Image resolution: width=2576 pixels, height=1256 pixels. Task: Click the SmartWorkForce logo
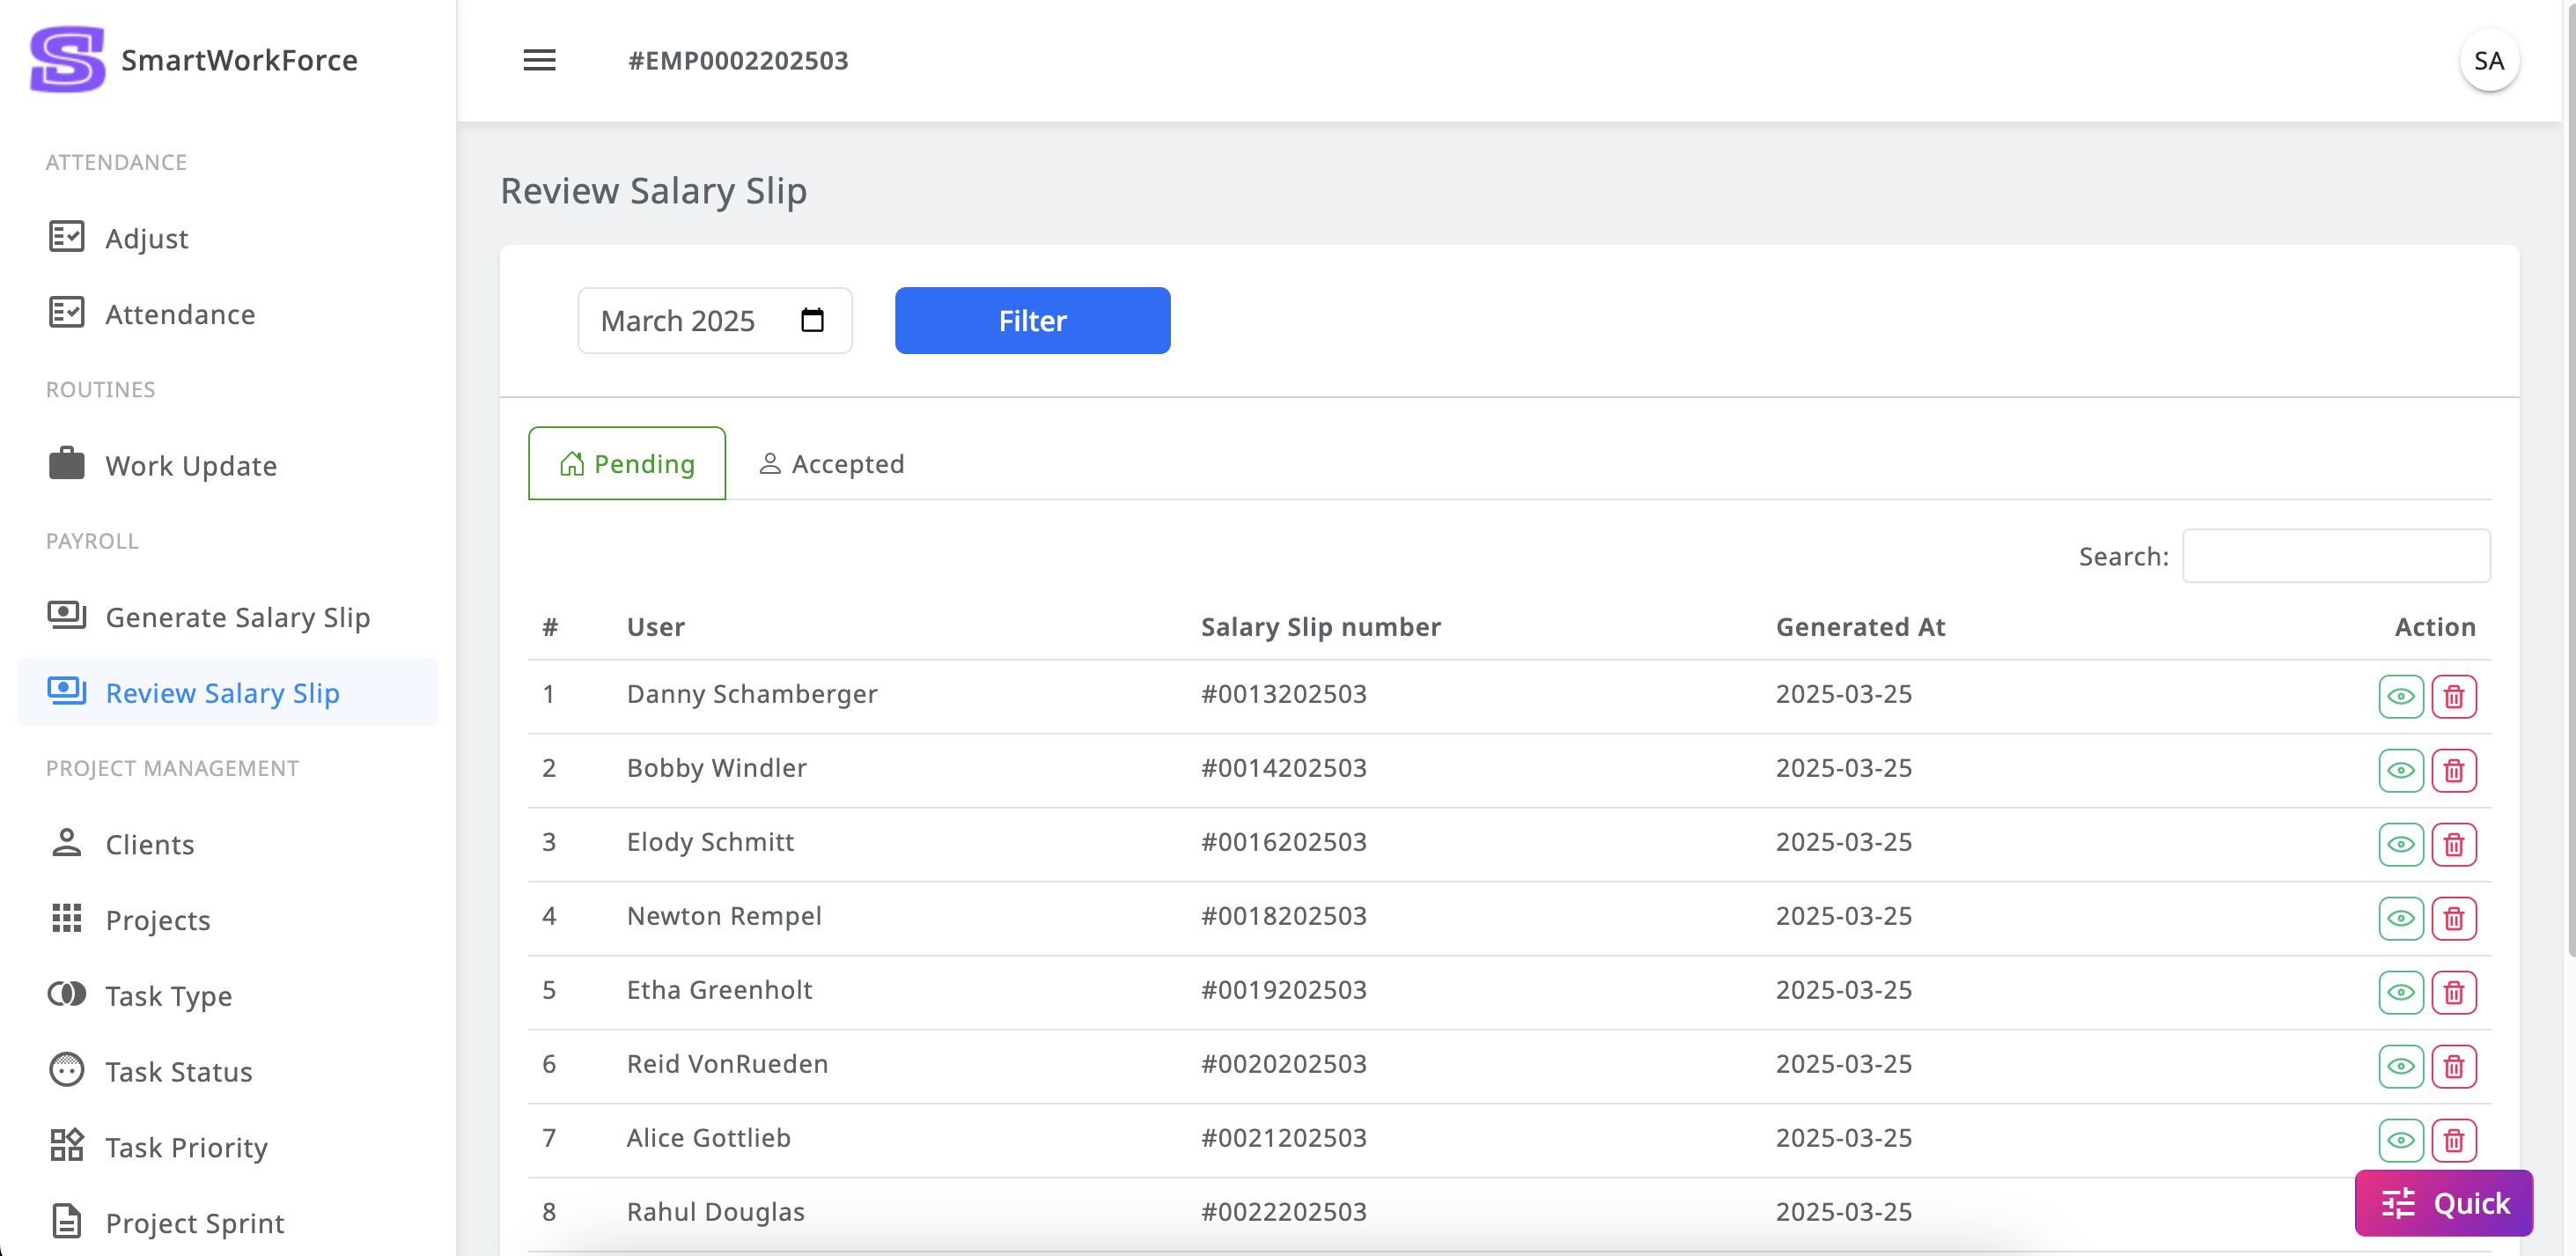coord(68,60)
